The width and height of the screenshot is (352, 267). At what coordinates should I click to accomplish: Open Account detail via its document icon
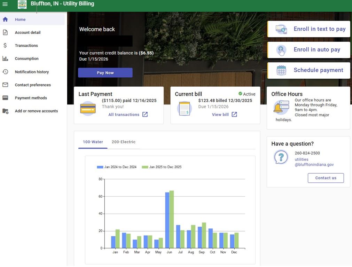tap(5, 32)
